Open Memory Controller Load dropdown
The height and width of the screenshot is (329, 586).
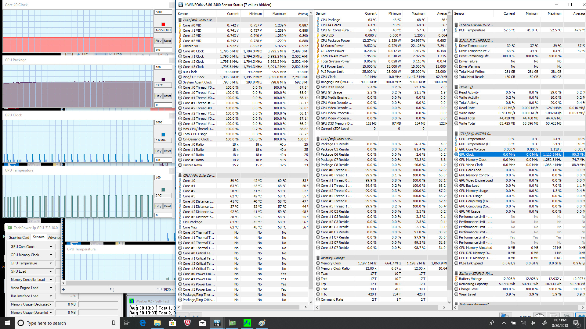[51, 280]
